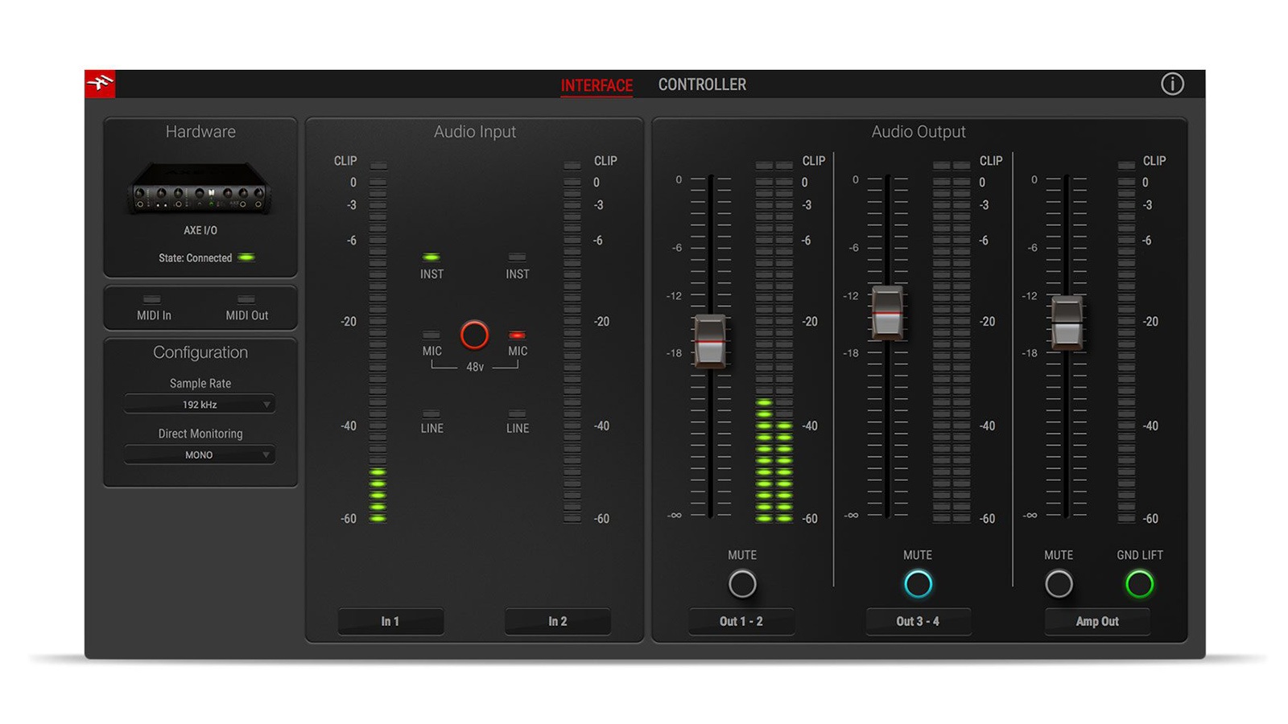Click the Amp Out channel button
The image size is (1288, 724).
click(1097, 621)
